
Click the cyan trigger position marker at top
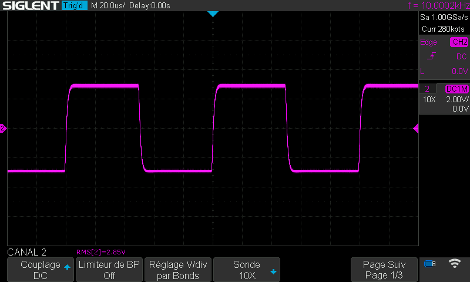click(x=213, y=14)
